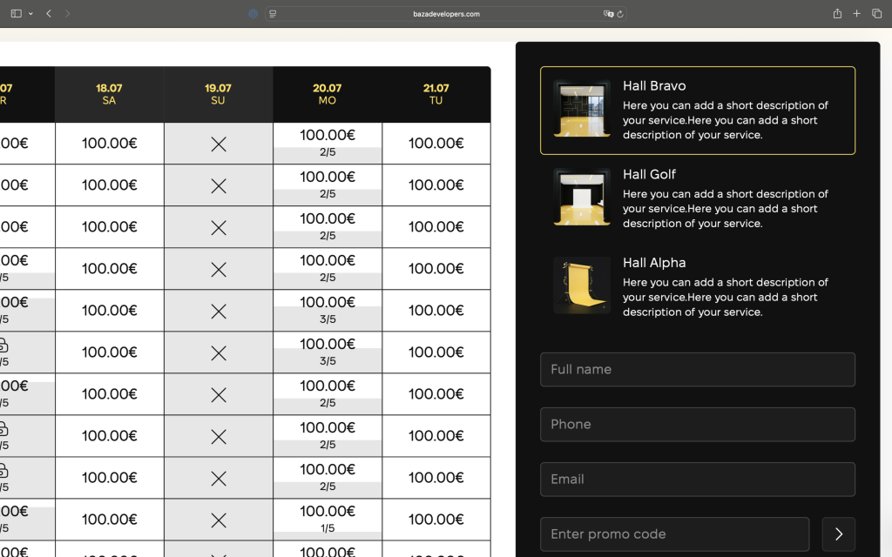Choose the Hall Bravo card
Image resolution: width=892 pixels, height=557 pixels.
pos(698,111)
